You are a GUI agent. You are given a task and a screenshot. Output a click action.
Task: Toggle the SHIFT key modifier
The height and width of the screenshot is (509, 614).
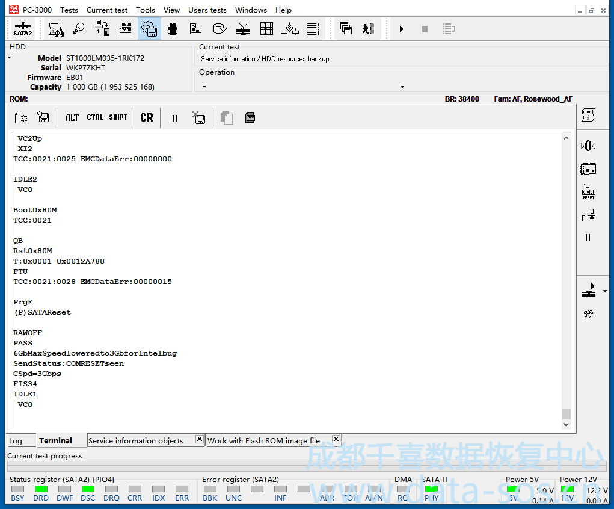[118, 118]
